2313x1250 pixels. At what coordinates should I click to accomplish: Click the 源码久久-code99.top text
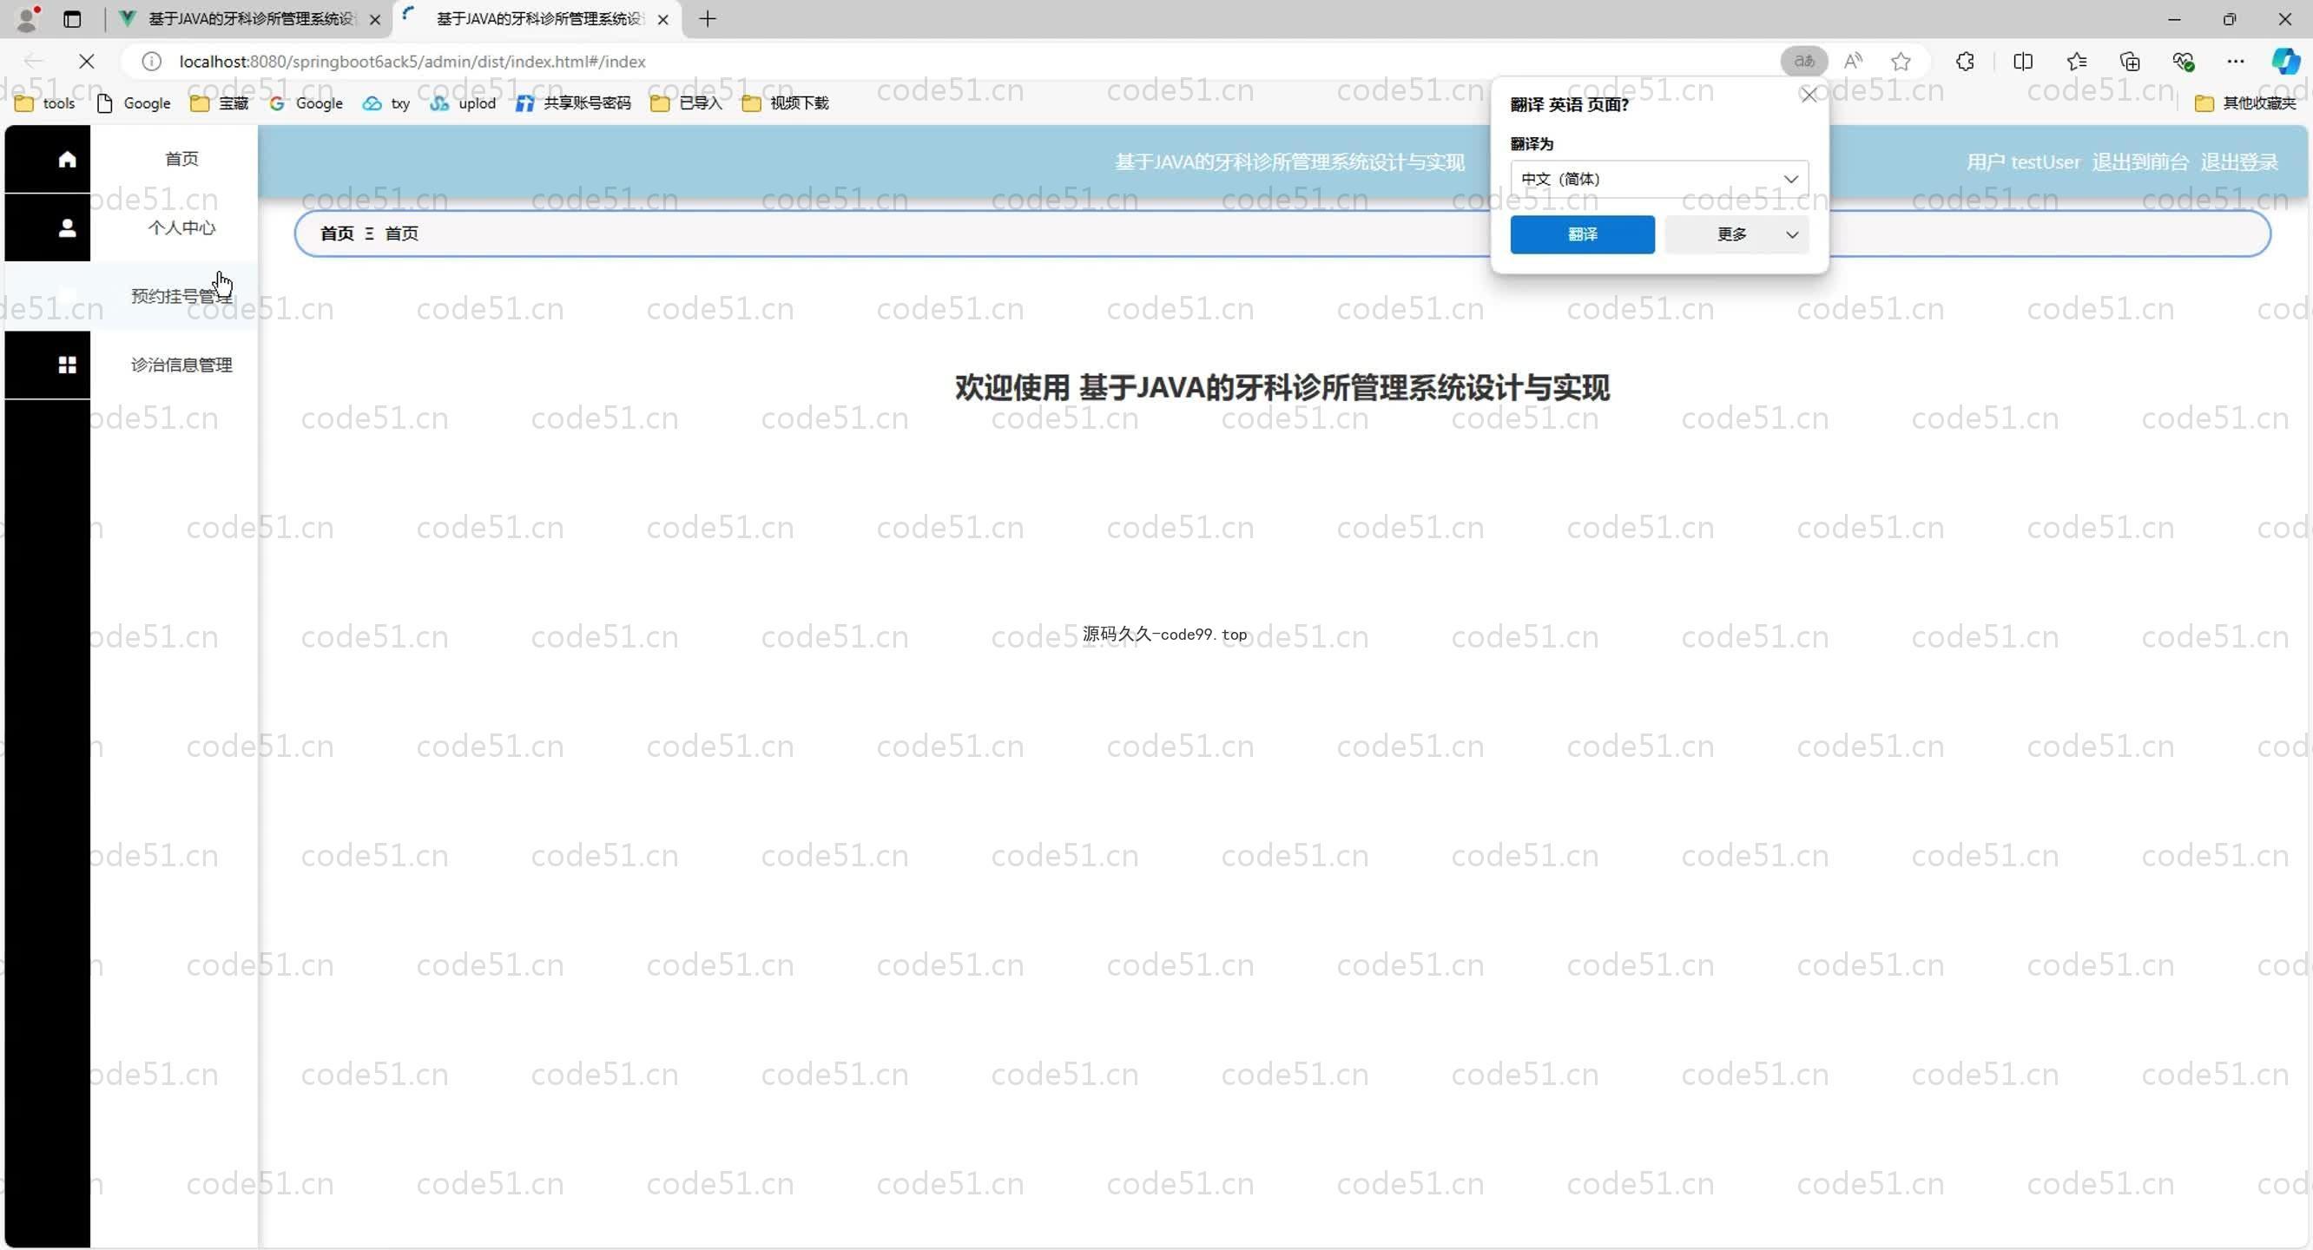click(x=1164, y=634)
